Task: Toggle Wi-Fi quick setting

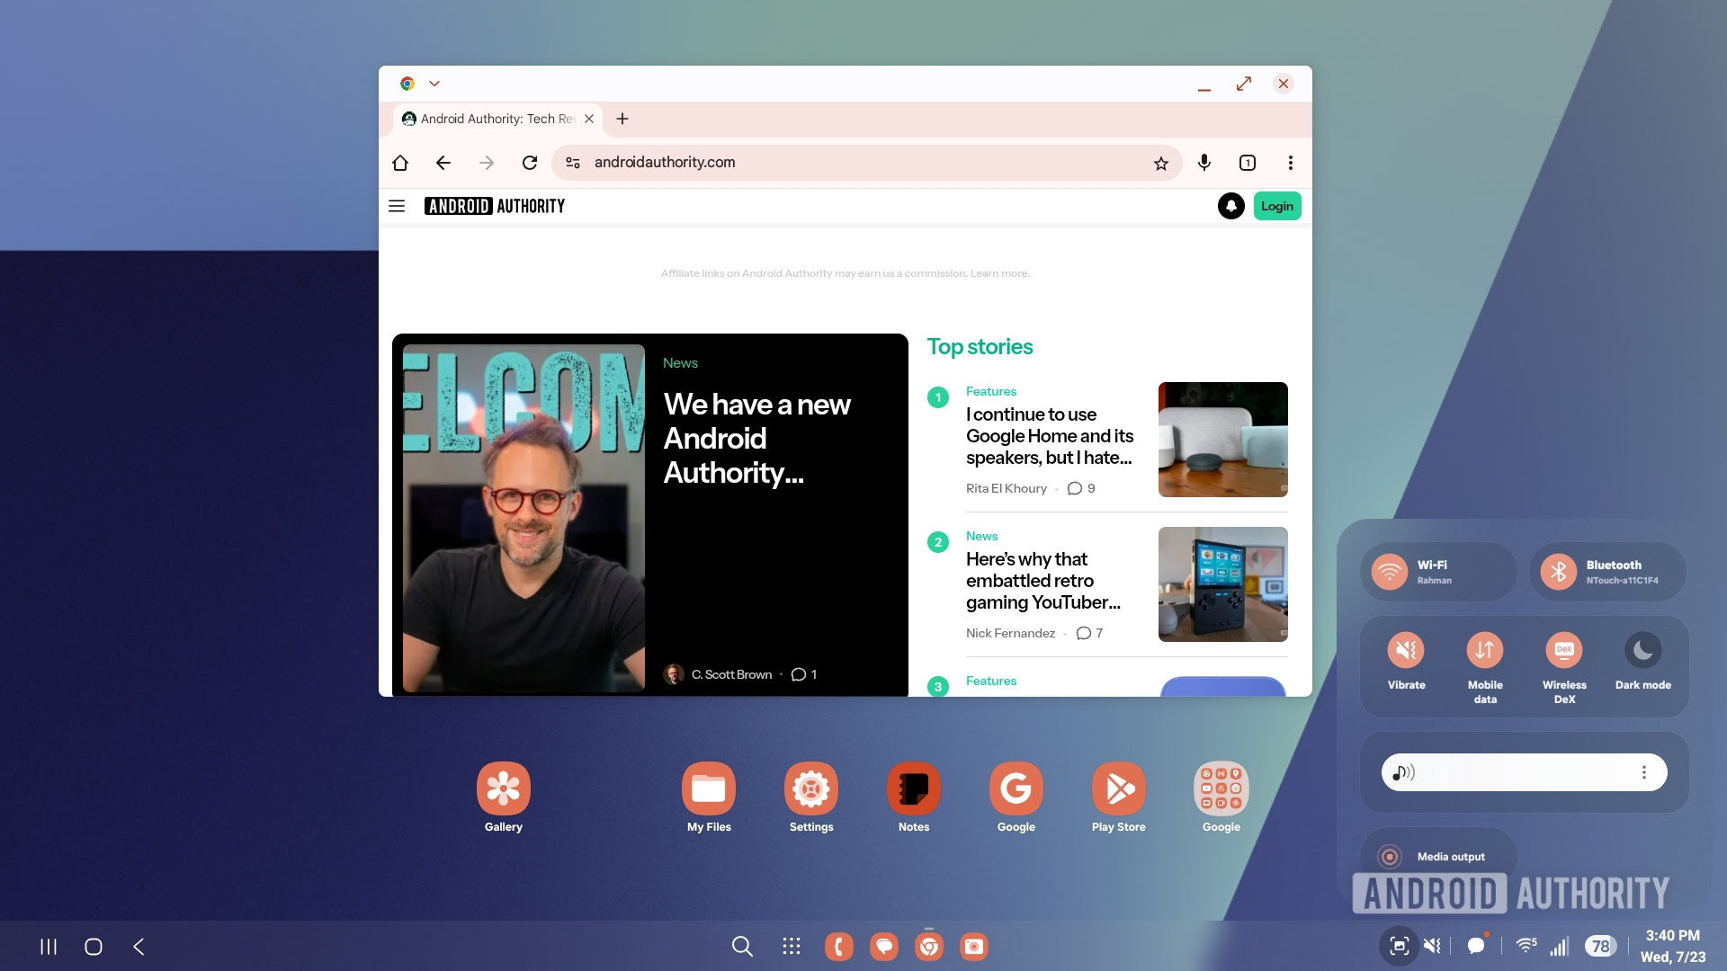Action: pos(1390,572)
